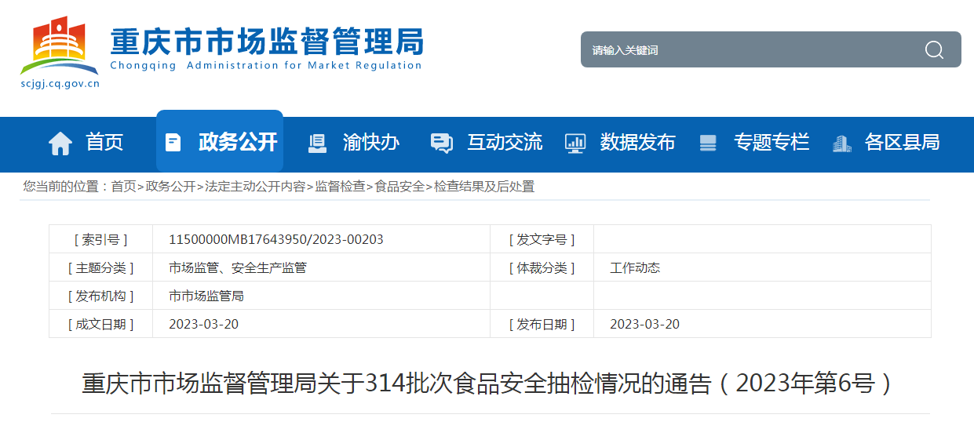Select 数据发布 in the navigation bar
The height and width of the screenshot is (429, 974).
(637, 142)
